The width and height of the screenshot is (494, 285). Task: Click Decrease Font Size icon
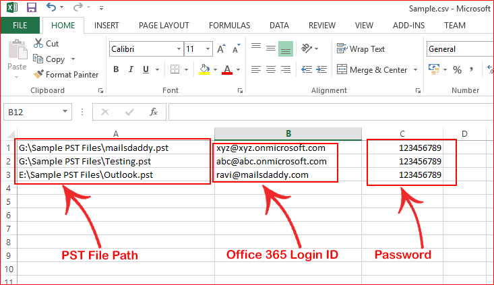(237, 49)
